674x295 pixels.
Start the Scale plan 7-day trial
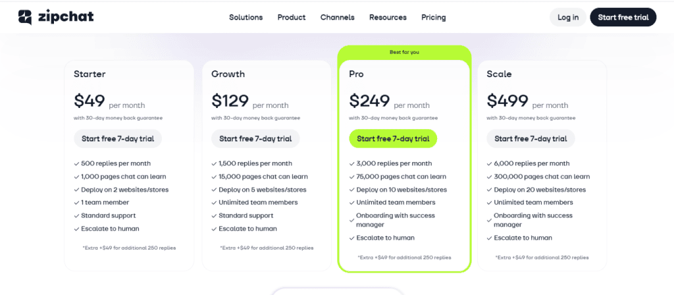531,139
